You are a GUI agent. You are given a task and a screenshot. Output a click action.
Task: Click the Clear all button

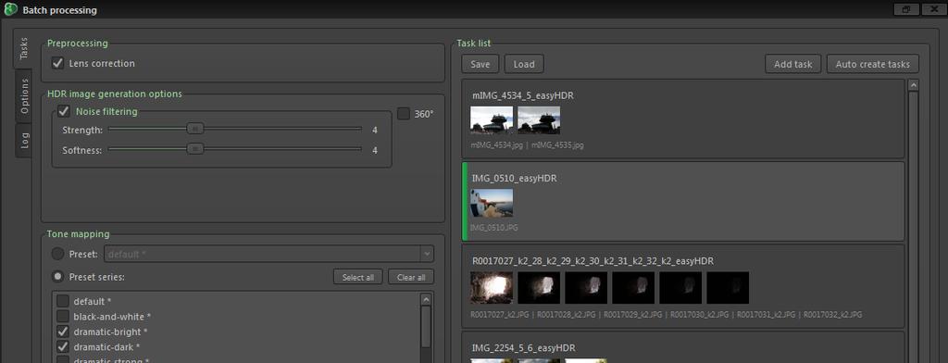(411, 277)
